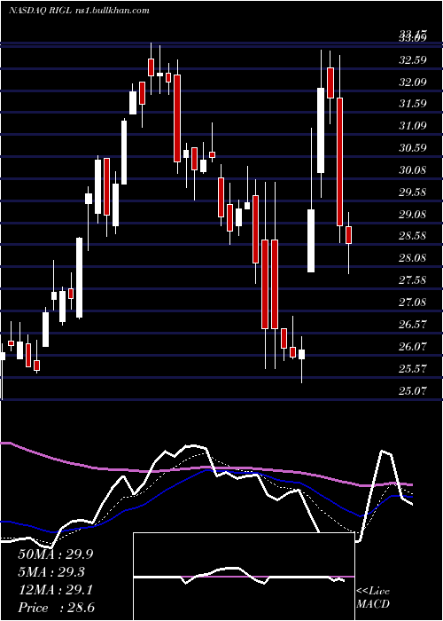
Task: Click the 26.07 price axis label
Action: [413, 348]
